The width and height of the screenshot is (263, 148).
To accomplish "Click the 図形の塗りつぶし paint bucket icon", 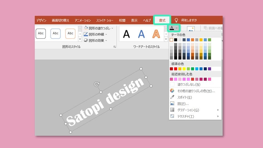I will 86,28.
